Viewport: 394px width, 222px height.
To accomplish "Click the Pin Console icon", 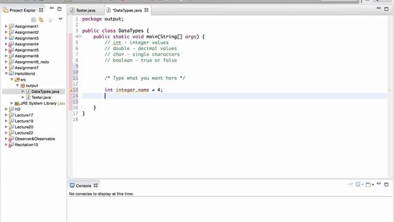I will (350, 185).
